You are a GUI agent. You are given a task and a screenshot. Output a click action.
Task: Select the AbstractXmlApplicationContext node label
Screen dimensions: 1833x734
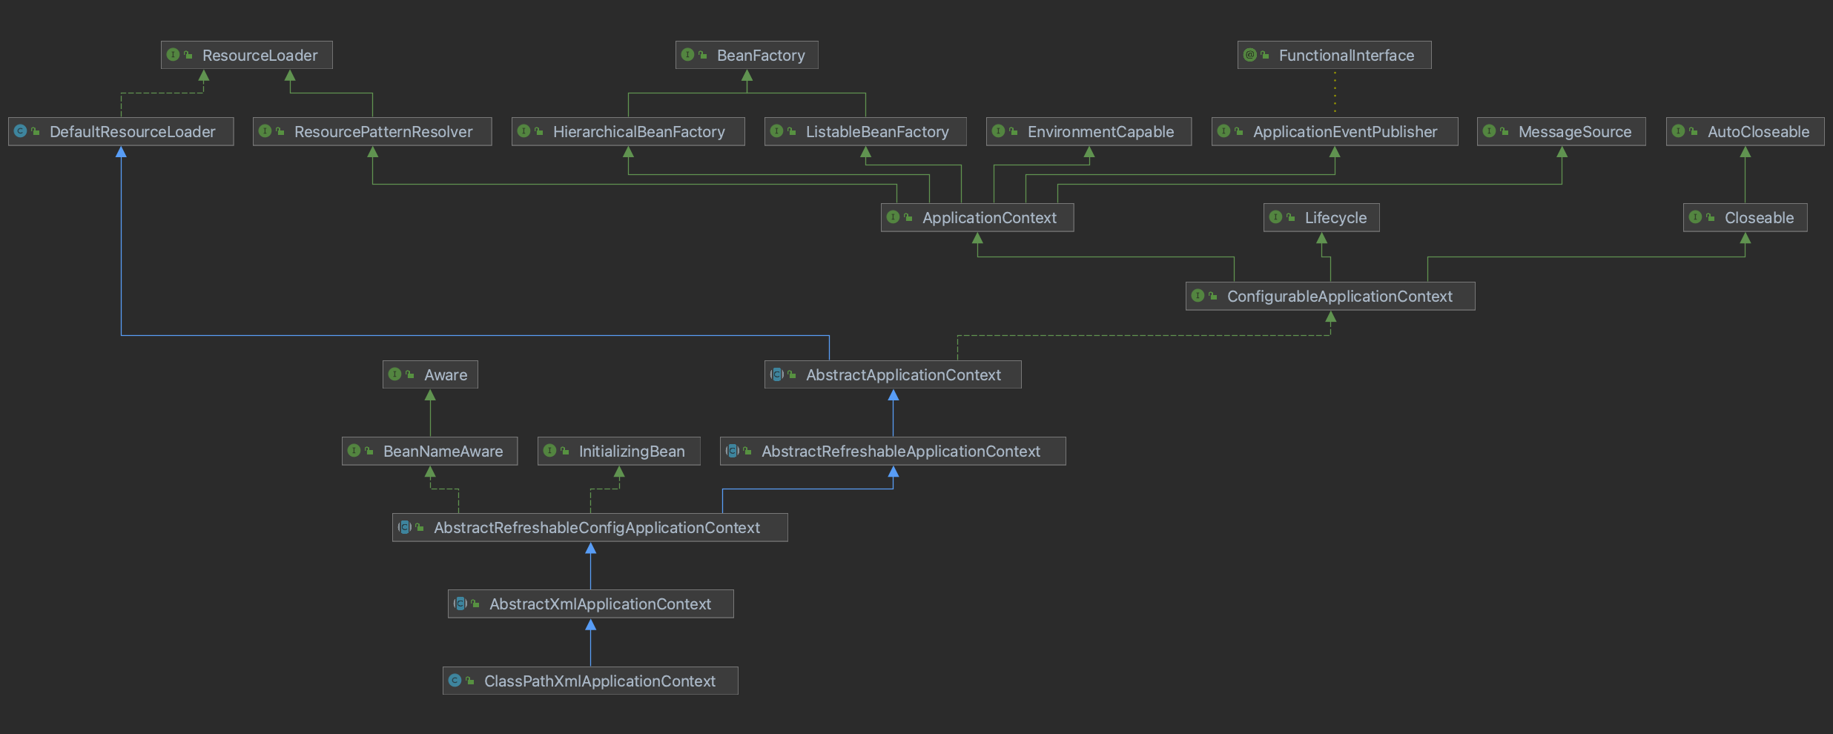(600, 604)
